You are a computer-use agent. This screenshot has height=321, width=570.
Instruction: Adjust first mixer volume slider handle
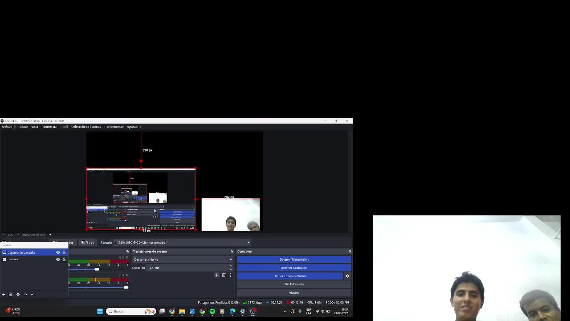coord(97,269)
